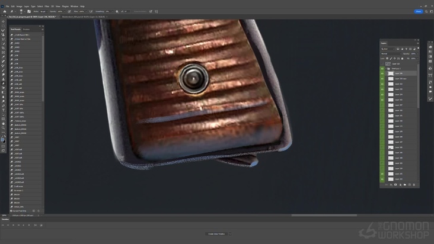Click Create Video Timeline button

coord(217,234)
